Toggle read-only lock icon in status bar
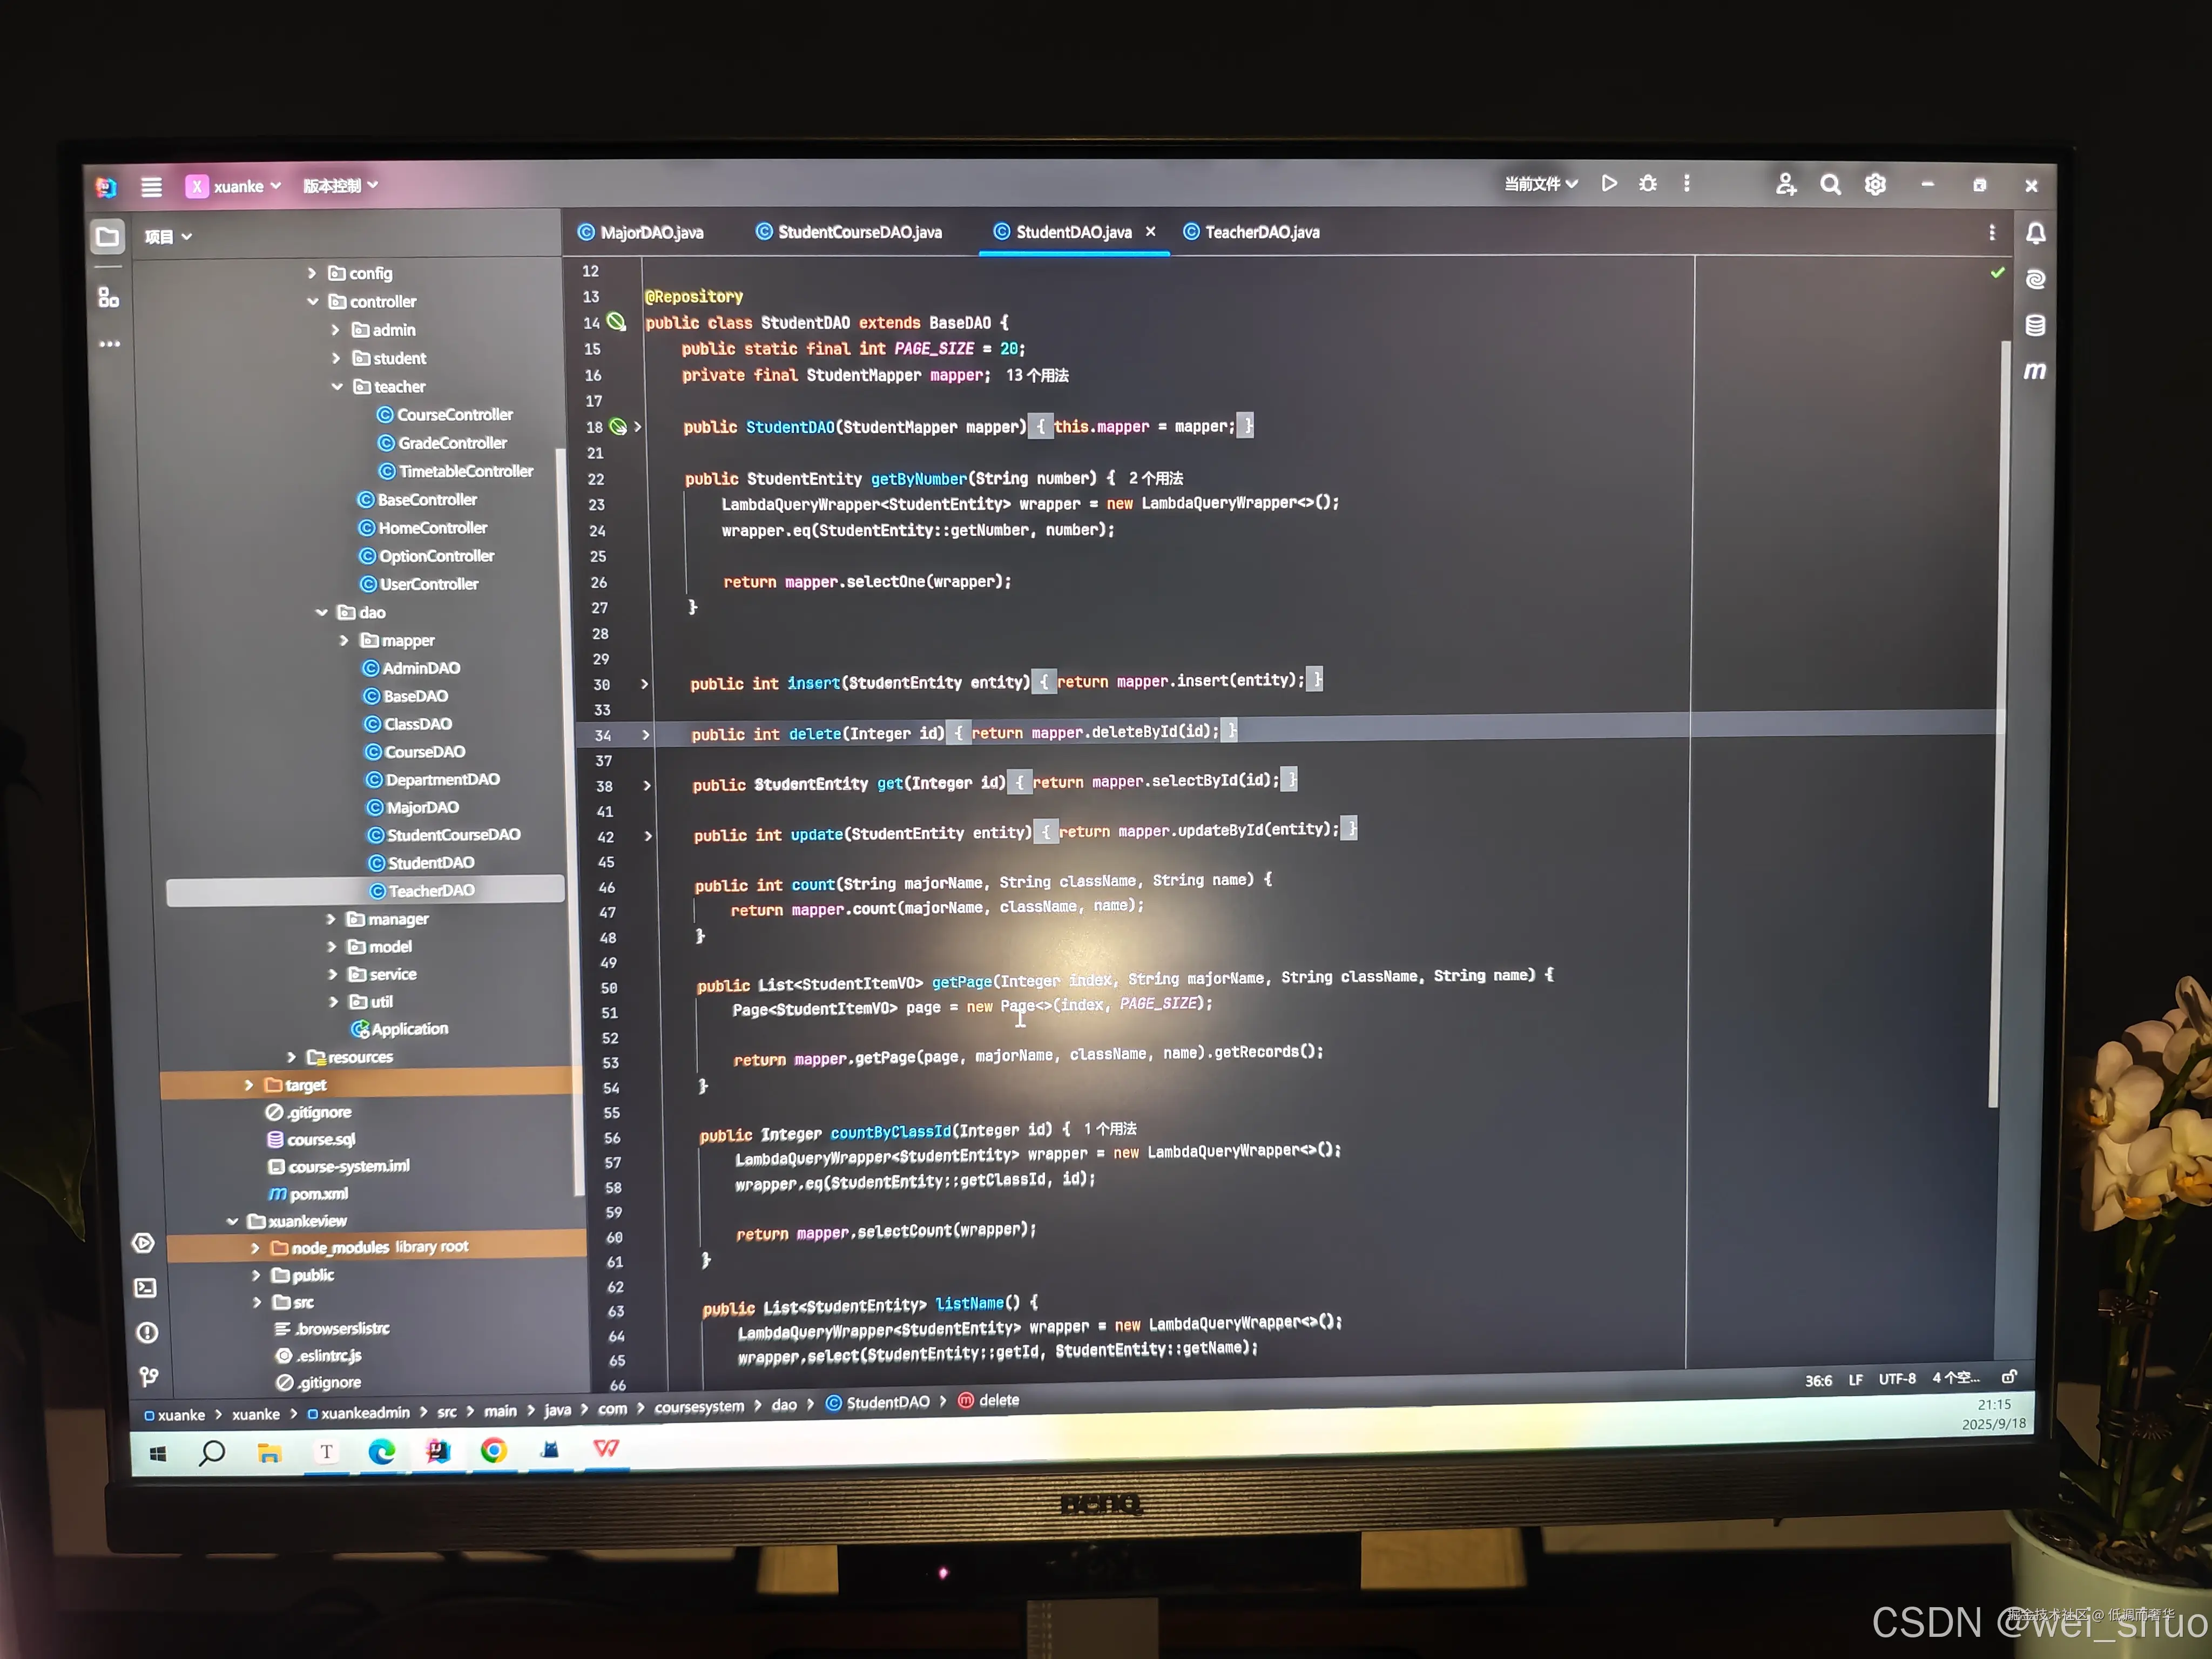 point(2009,1377)
